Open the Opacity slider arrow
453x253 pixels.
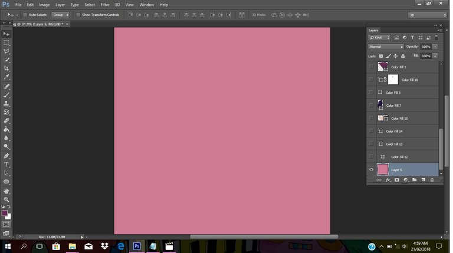(x=435, y=47)
